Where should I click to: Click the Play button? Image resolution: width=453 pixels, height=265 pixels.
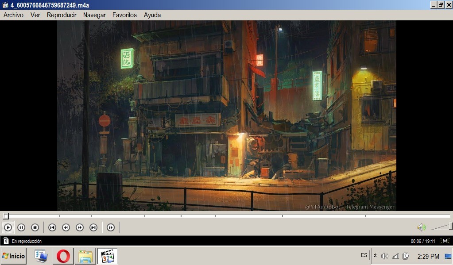pyautogui.click(x=8, y=227)
